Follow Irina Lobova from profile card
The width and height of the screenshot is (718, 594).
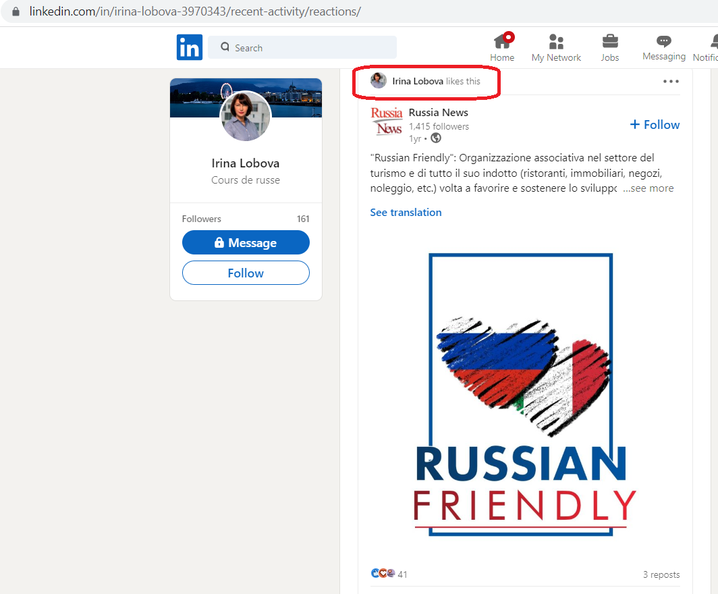pyautogui.click(x=246, y=273)
